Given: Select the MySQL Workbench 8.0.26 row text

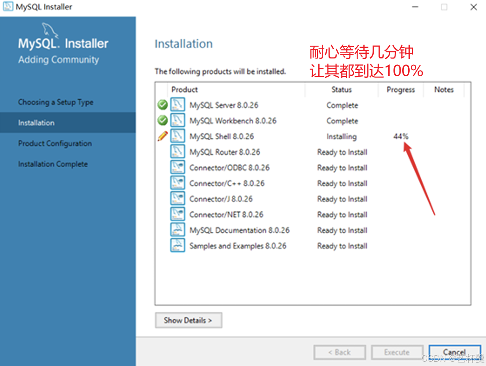Looking at the screenshot, I should pyautogui.click(x=233, y=121).
